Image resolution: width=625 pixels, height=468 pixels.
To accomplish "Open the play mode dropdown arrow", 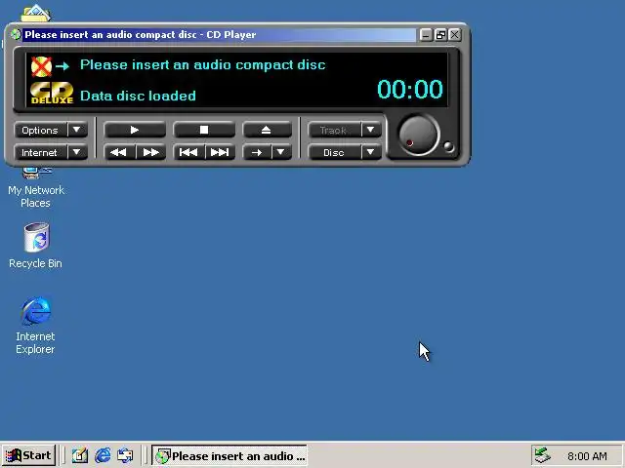I will click(281, 152).
